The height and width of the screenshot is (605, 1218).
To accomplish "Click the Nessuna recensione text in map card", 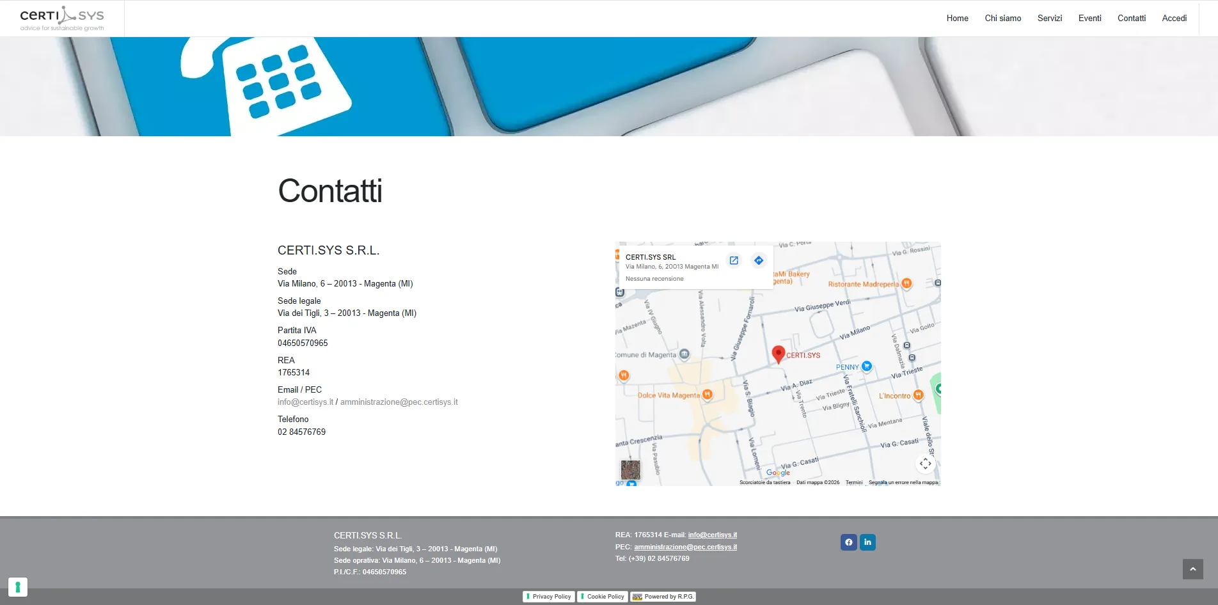I will coord(654,279).
